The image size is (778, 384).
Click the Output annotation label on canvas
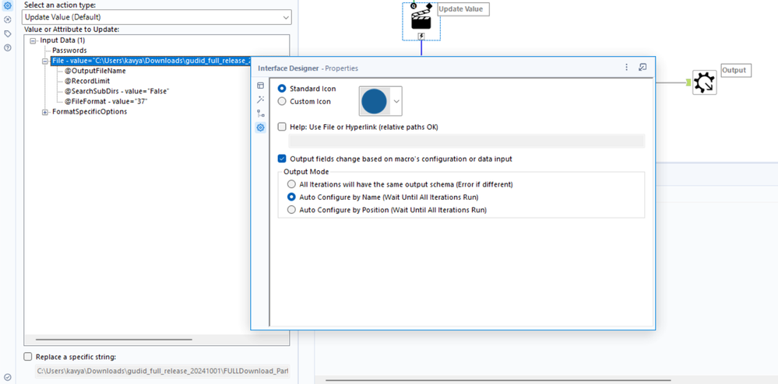point(736,71)
